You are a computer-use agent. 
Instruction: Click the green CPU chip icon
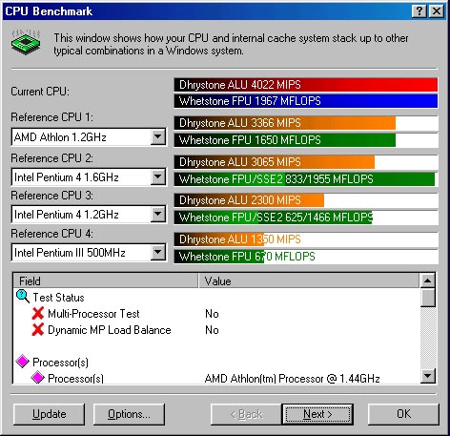coord(26,42)
